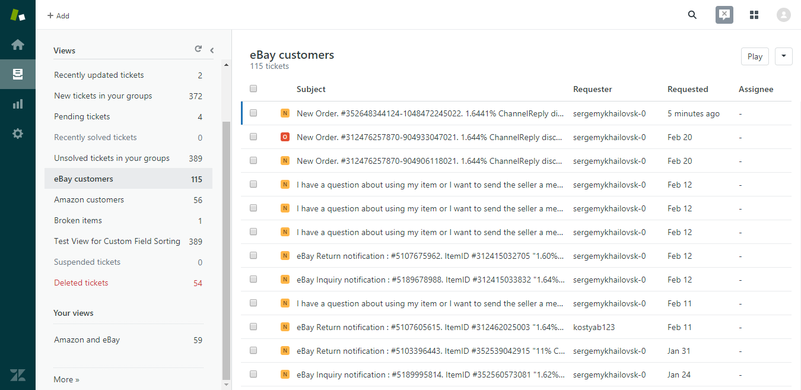Screen dimensions: 801x390
Task: Click N badge on Return #5103396443 ticket
Action: [285, 351]
